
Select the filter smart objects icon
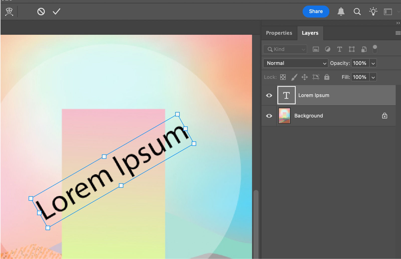(364, 49)
